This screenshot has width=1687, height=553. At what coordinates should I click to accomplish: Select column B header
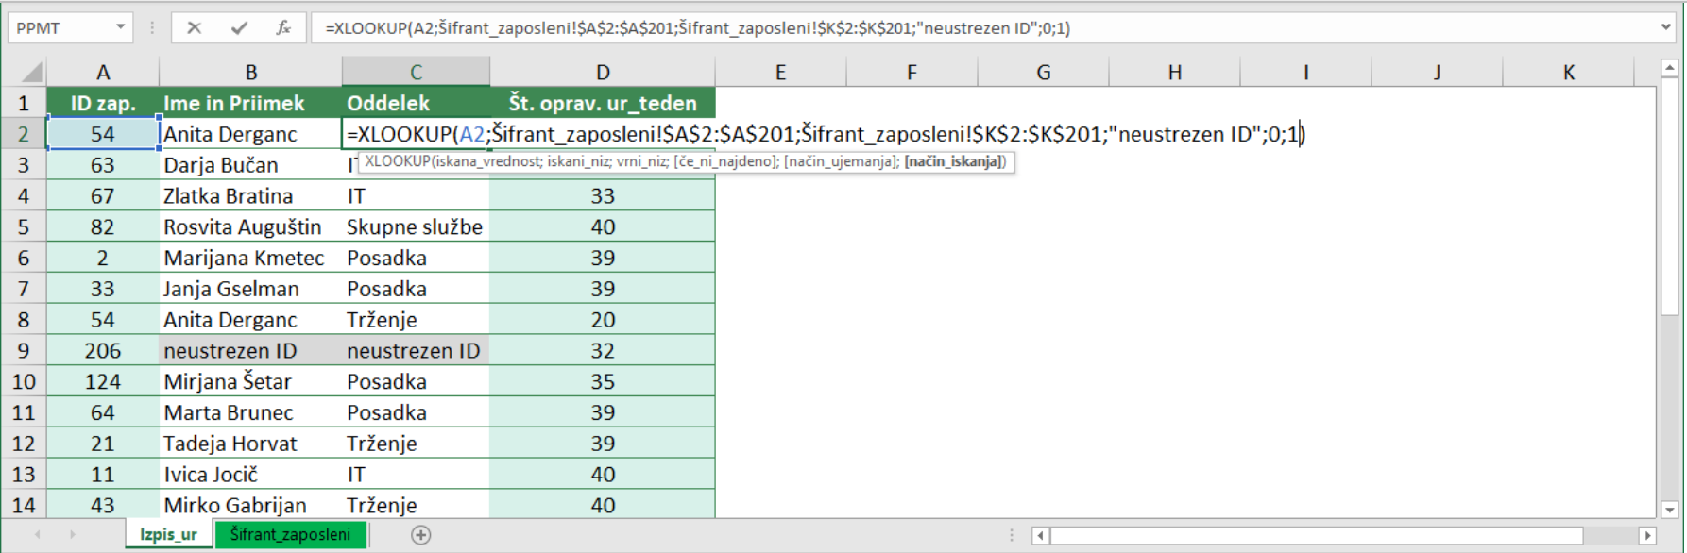[250, 73]
